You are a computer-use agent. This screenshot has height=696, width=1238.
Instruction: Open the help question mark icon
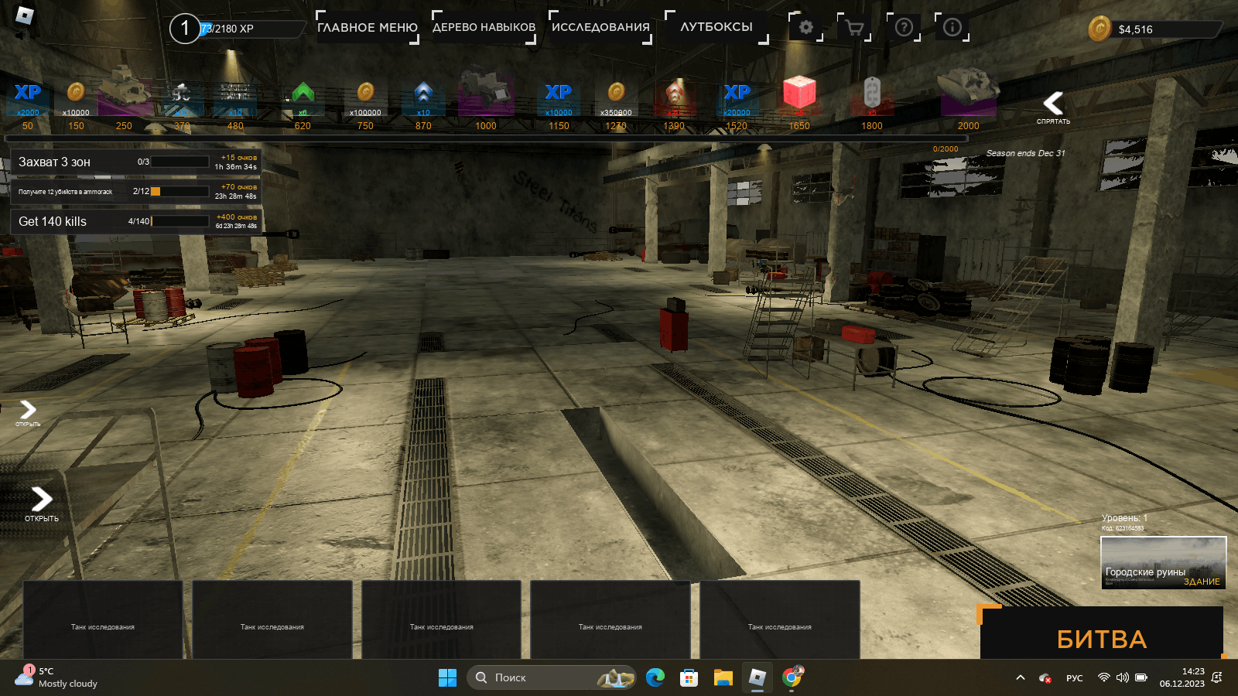(903, 27)
